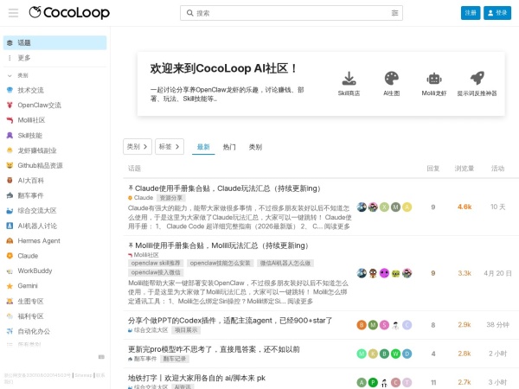Click the openclaw技能怎么安装 tag

point(220,263)
